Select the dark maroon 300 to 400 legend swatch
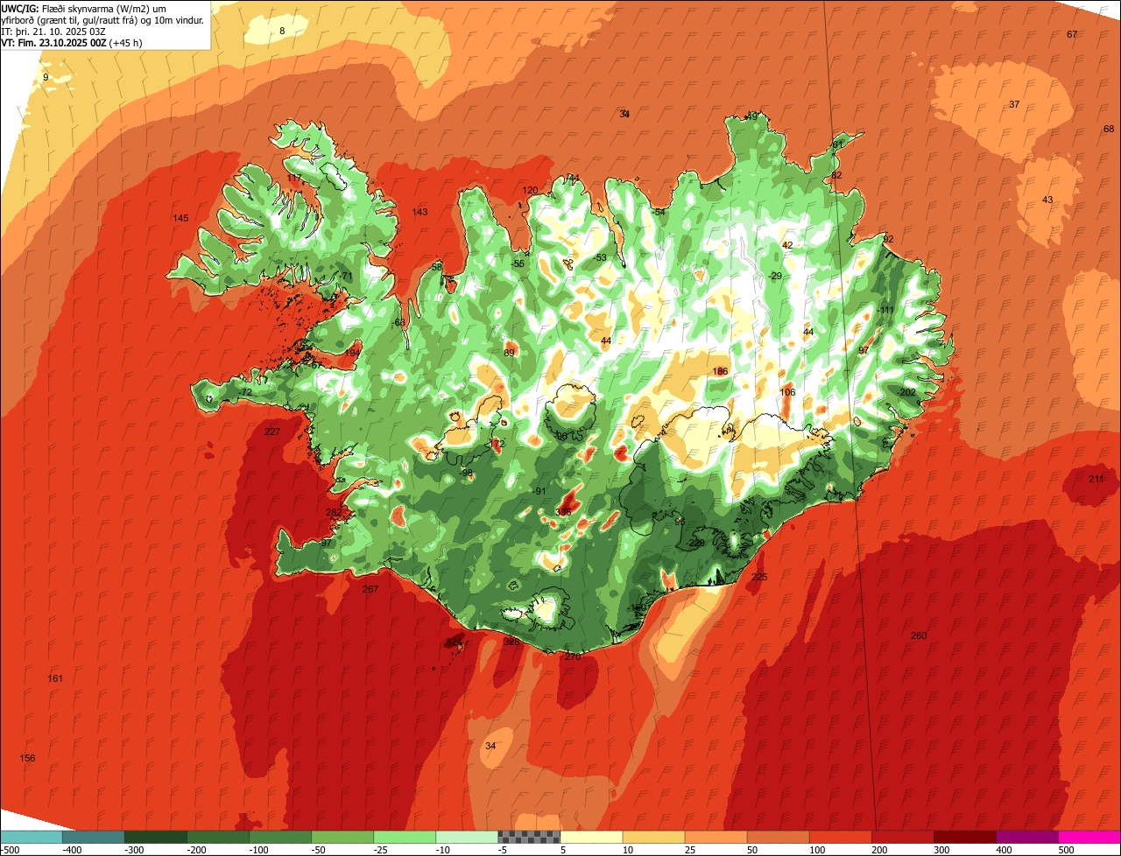The height and width of the screenshot is (856, 1121). (x=963, y=837)
